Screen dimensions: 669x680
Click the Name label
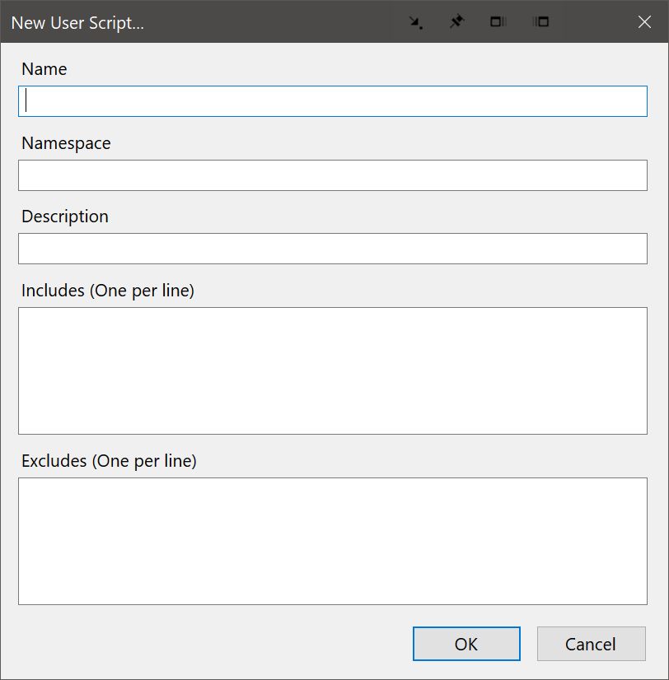pyautogui.click(x=44, y=69)
